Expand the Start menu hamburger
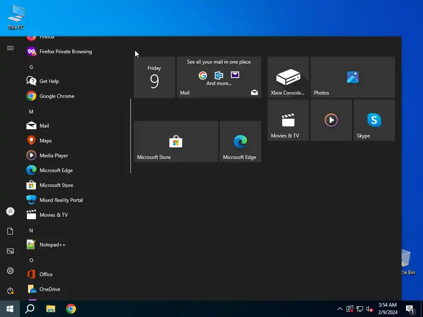This screenshot has height=317, width=423. [x=10, y=48]
